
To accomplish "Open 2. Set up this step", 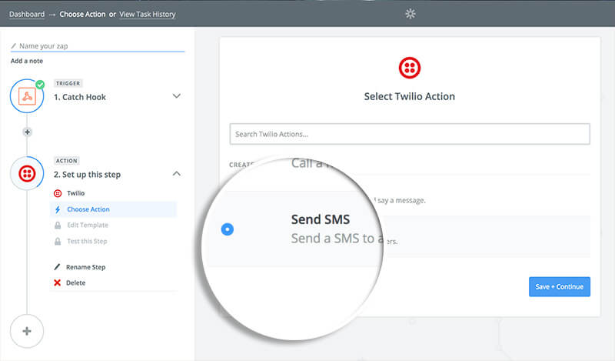I will point(87,175).
